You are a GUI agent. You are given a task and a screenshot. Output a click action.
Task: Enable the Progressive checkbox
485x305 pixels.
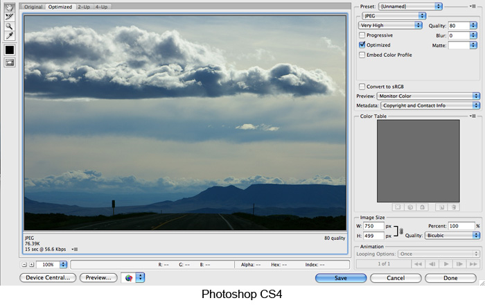[x=362, y=35]
